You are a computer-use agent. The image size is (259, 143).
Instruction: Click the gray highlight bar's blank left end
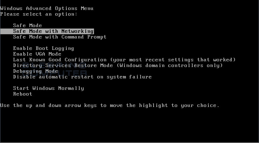[x=6, y=31]
